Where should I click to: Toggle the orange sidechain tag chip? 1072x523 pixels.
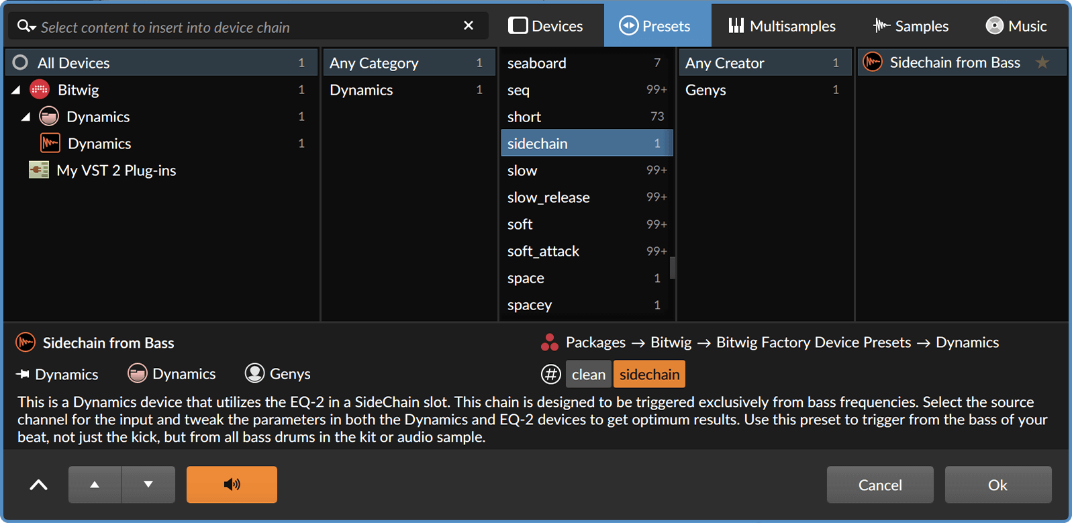coord(649,374)
